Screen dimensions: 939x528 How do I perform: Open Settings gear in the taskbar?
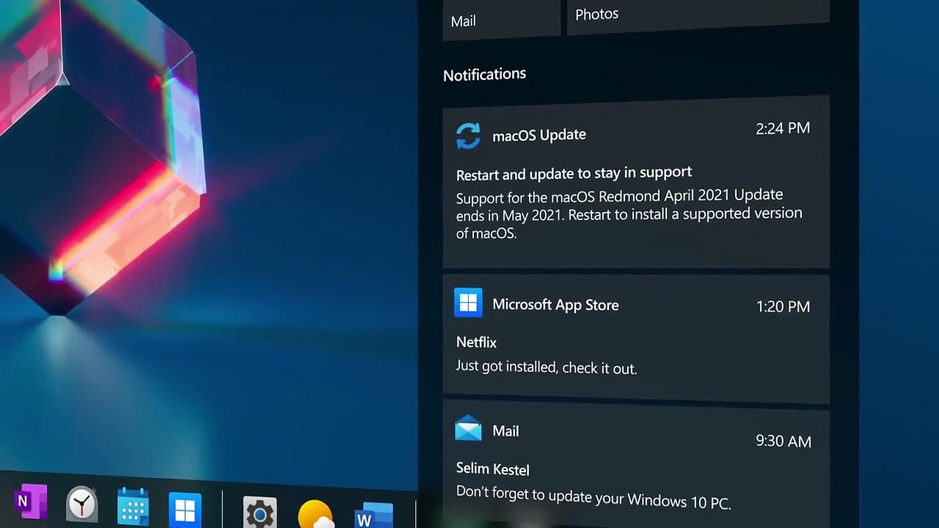(x=260, y=513)
